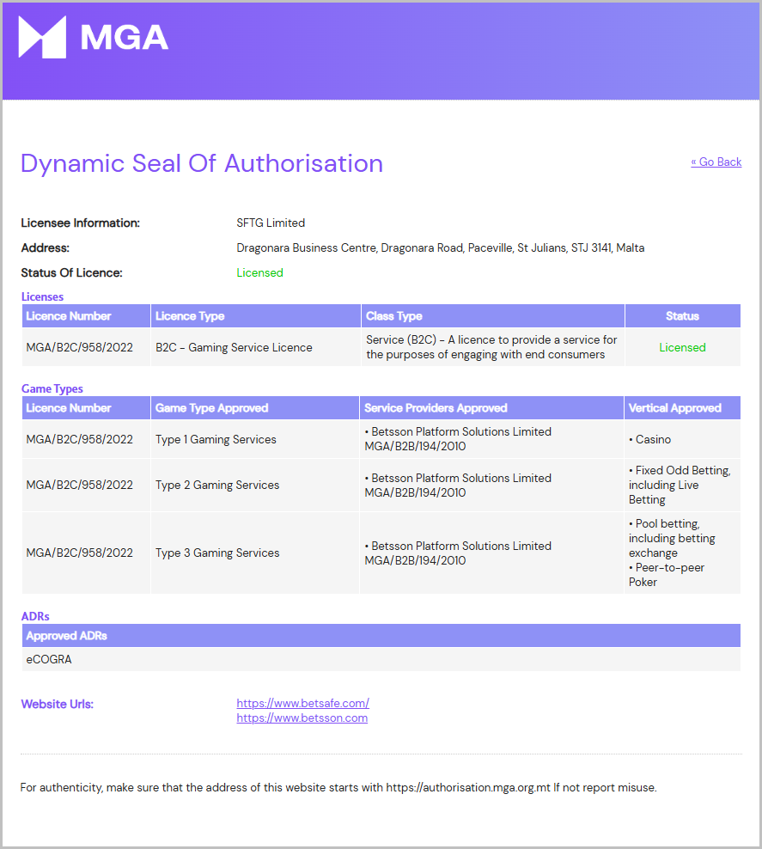
Task: Click the Licenses section heading
Action: coord(42,296)
